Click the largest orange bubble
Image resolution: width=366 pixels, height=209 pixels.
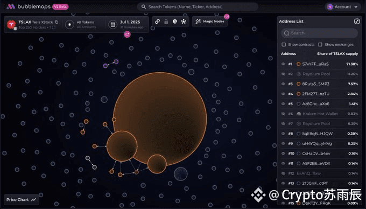pos(160,119)
